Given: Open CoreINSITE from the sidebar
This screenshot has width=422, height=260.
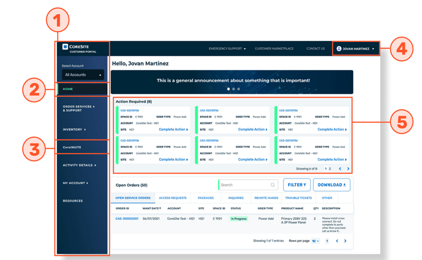Looking at the screenshot, I should (x=72, y=147).
